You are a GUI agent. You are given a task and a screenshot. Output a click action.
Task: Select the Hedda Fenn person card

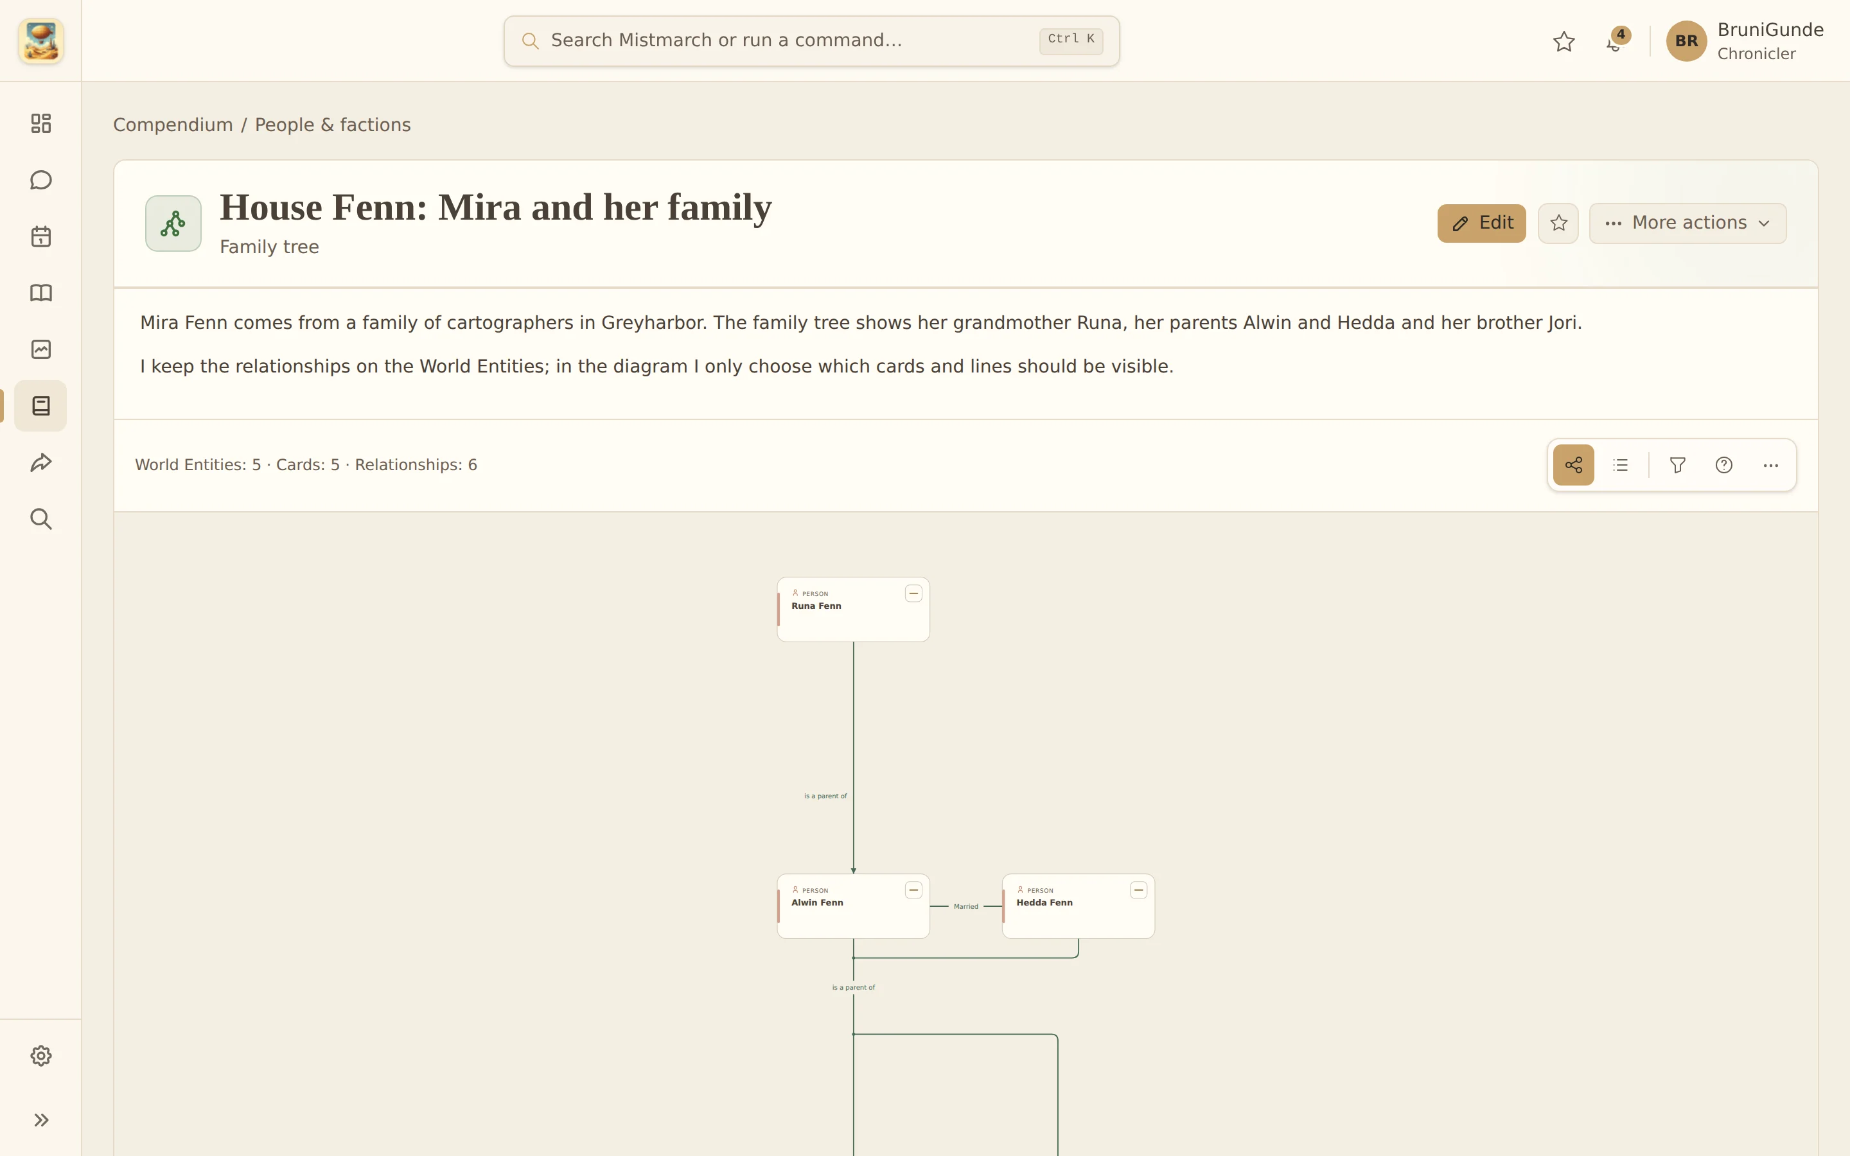point(1078,906)
